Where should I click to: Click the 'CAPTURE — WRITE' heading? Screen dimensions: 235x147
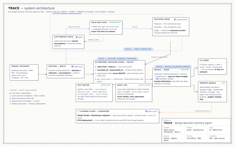(57, 66)
